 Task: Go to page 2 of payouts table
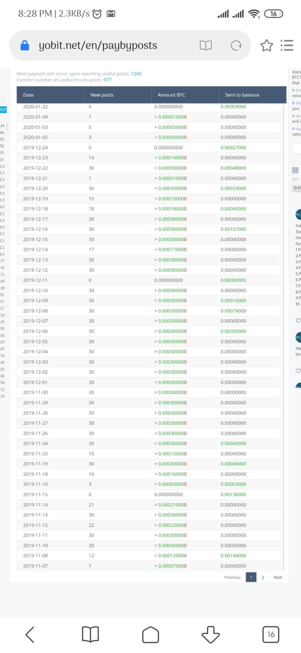263,577
